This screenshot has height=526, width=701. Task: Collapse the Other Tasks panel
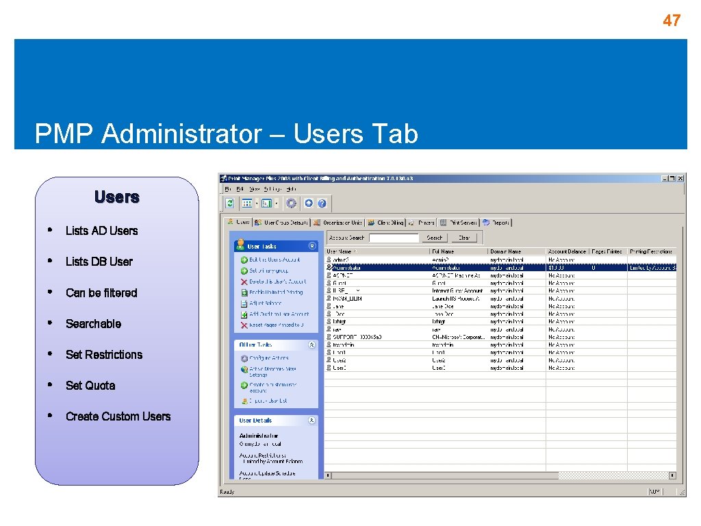[x=312, y=345]
